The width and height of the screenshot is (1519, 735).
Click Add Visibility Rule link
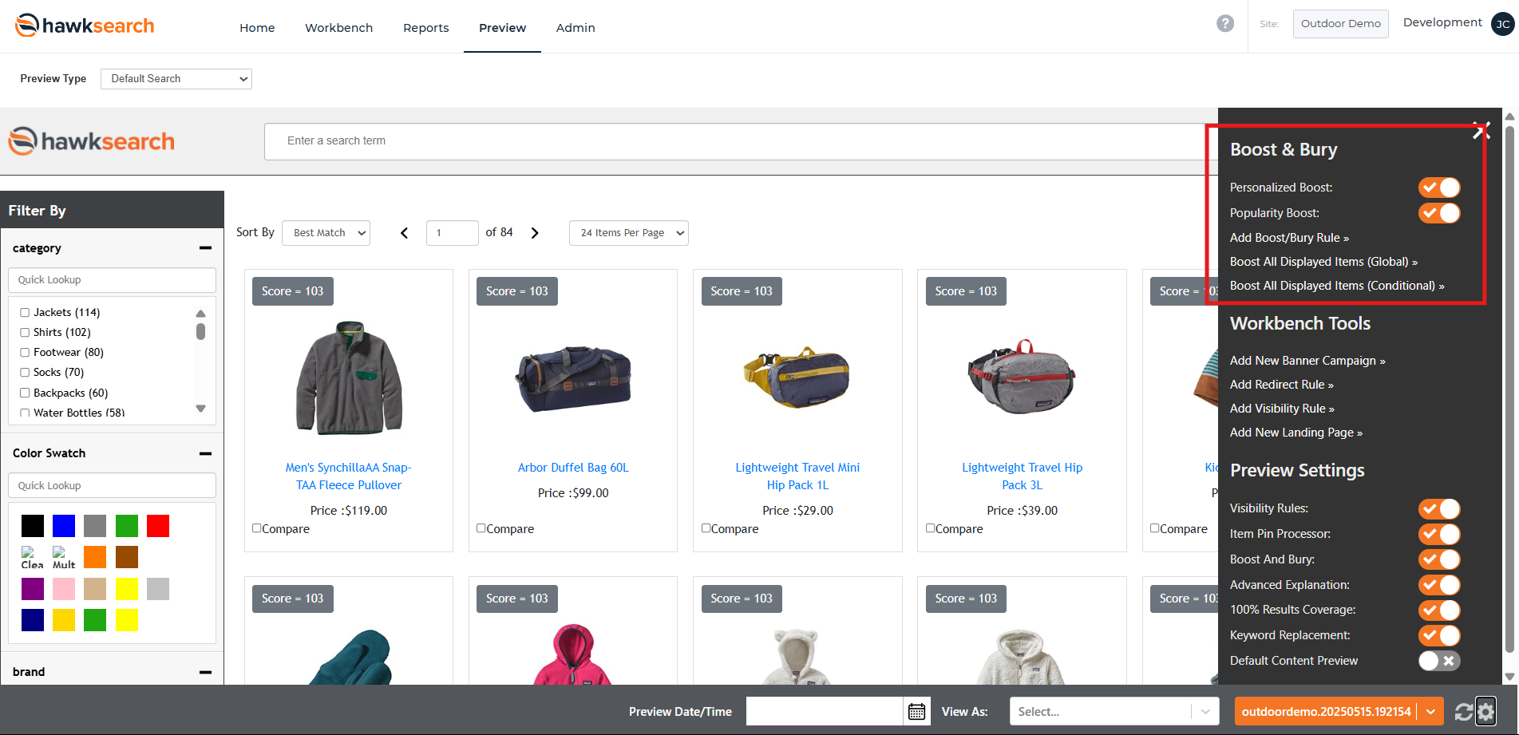tap(1282, 409)
